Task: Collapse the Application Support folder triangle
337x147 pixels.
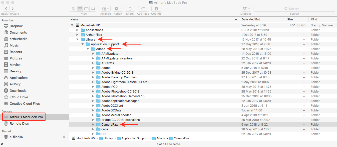Action: 82,44
